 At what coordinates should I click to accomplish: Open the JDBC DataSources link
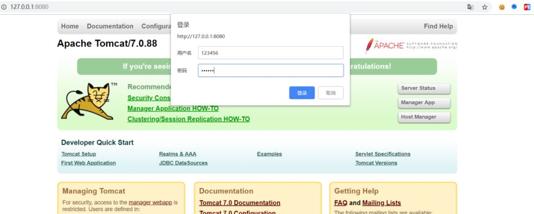pos(183,163)
